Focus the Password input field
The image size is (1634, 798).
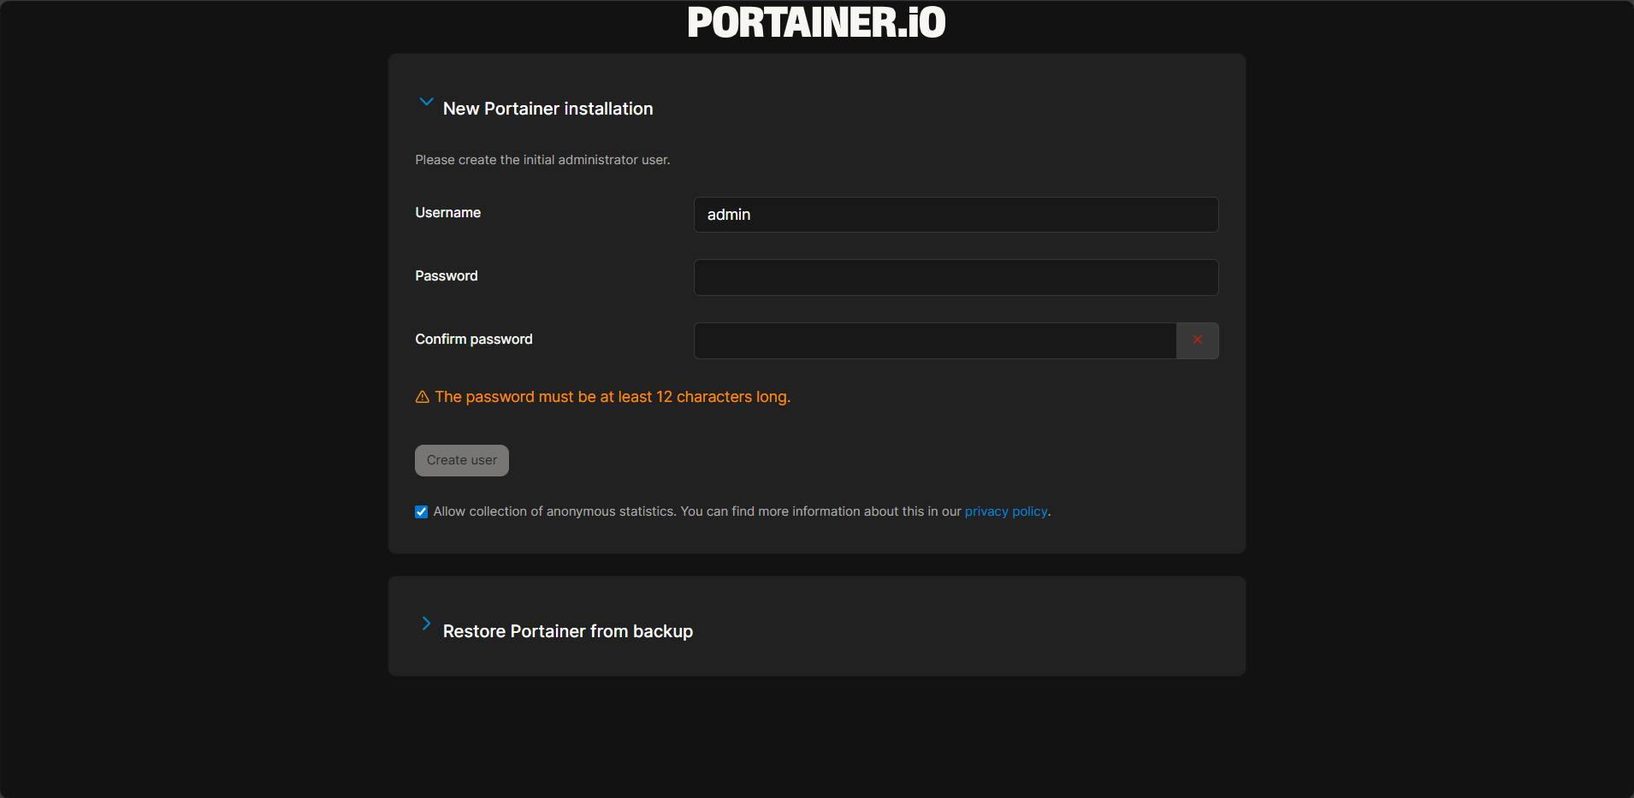pyautogui.click(x=956, y=278)
